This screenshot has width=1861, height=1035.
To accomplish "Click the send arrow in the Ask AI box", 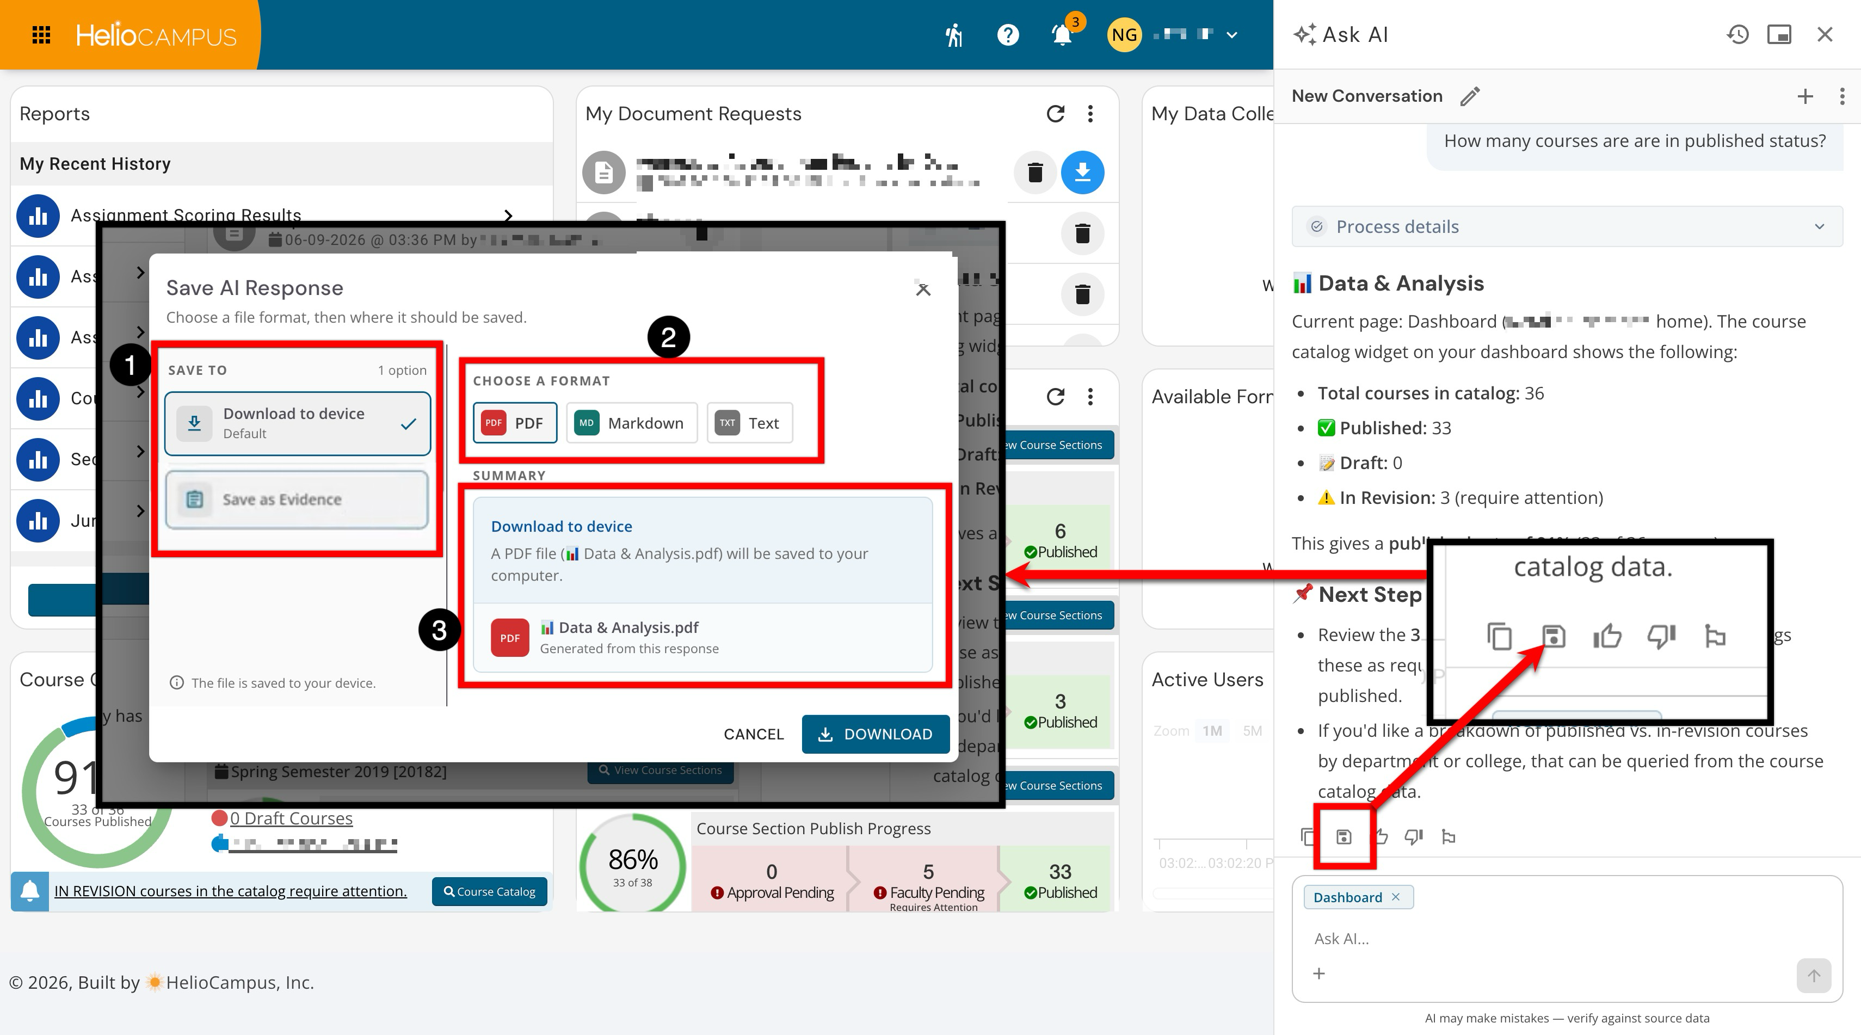I will click(1813, 976).
